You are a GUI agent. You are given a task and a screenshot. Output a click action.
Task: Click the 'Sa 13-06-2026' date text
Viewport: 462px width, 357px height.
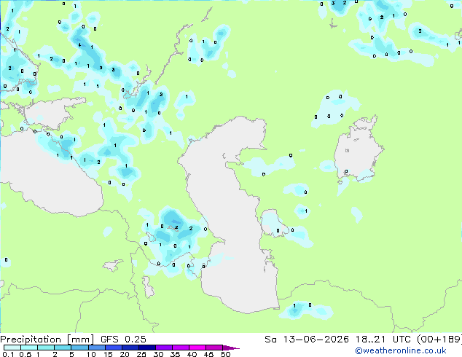pyautogui.click(x=307, y=340)
